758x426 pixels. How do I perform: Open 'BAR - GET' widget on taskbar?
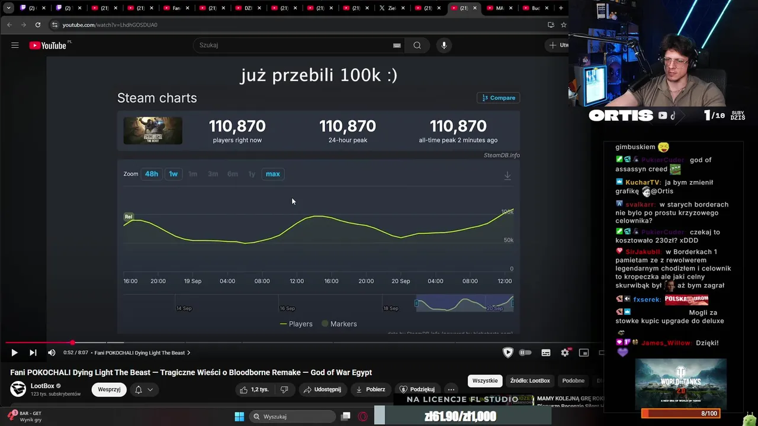pos(25,417)
